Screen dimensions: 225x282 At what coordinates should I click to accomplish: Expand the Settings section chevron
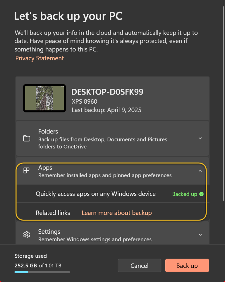pos(200,235)
